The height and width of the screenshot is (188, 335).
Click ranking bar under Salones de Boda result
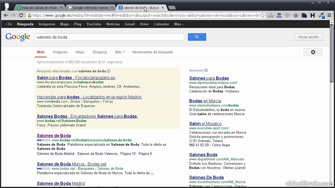43,140
